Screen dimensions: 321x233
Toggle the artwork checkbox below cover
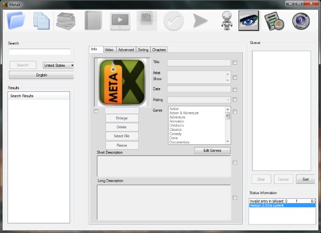[96, 111]
